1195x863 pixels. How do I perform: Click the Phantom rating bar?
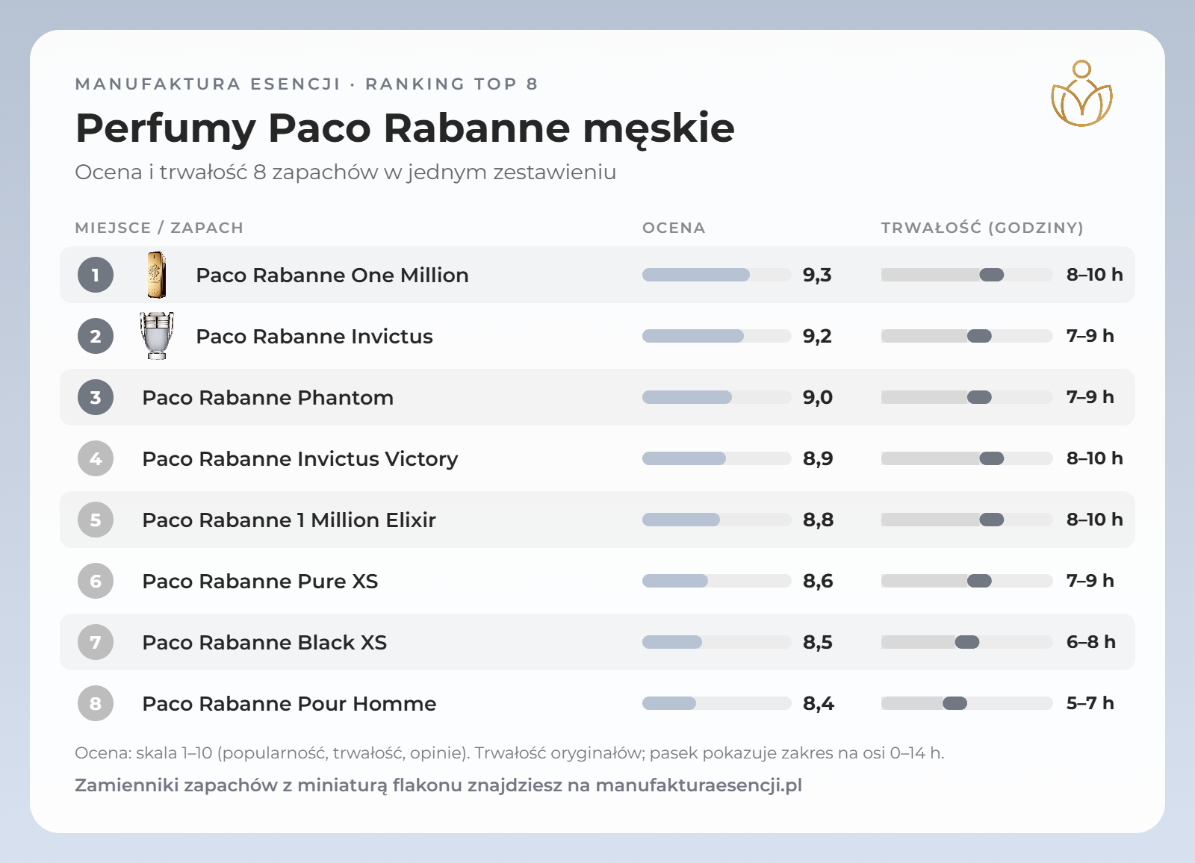click(x=717, y=397)
